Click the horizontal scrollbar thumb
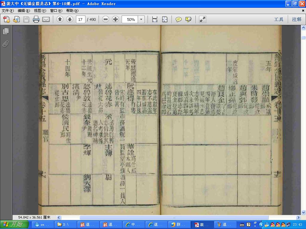 click(x=174, y=217)
